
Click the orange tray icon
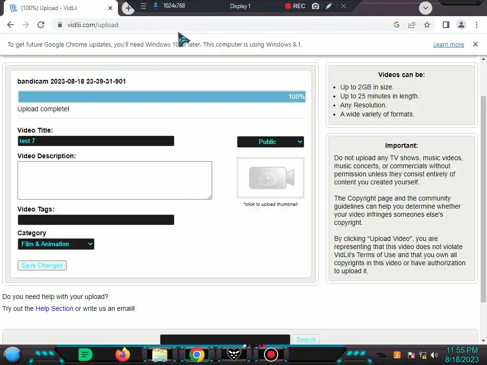pos(397,355)
